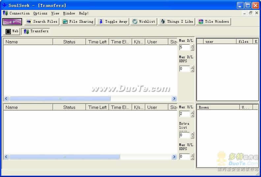Image resolution: width=261 pixels, height=177 pixels.
Task: Increase the Extra list spinner value
Action: click(192, 134)
